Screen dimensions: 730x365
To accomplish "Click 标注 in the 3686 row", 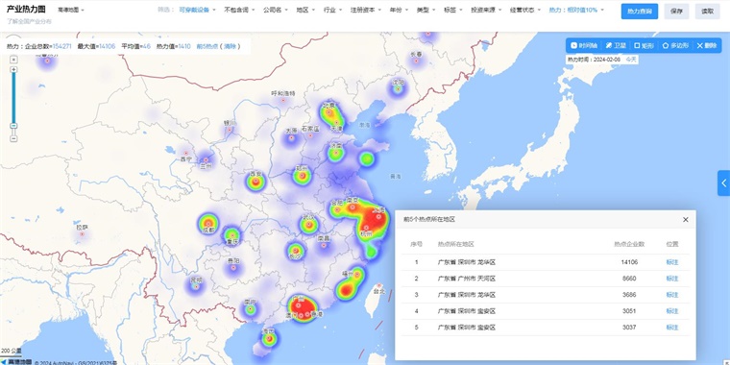I will (672, 295).
